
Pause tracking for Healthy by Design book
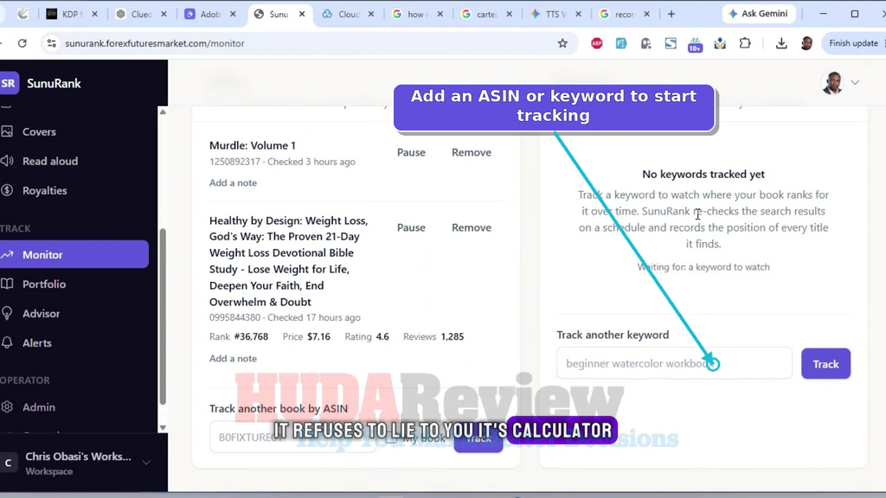[x=411, y=227]
